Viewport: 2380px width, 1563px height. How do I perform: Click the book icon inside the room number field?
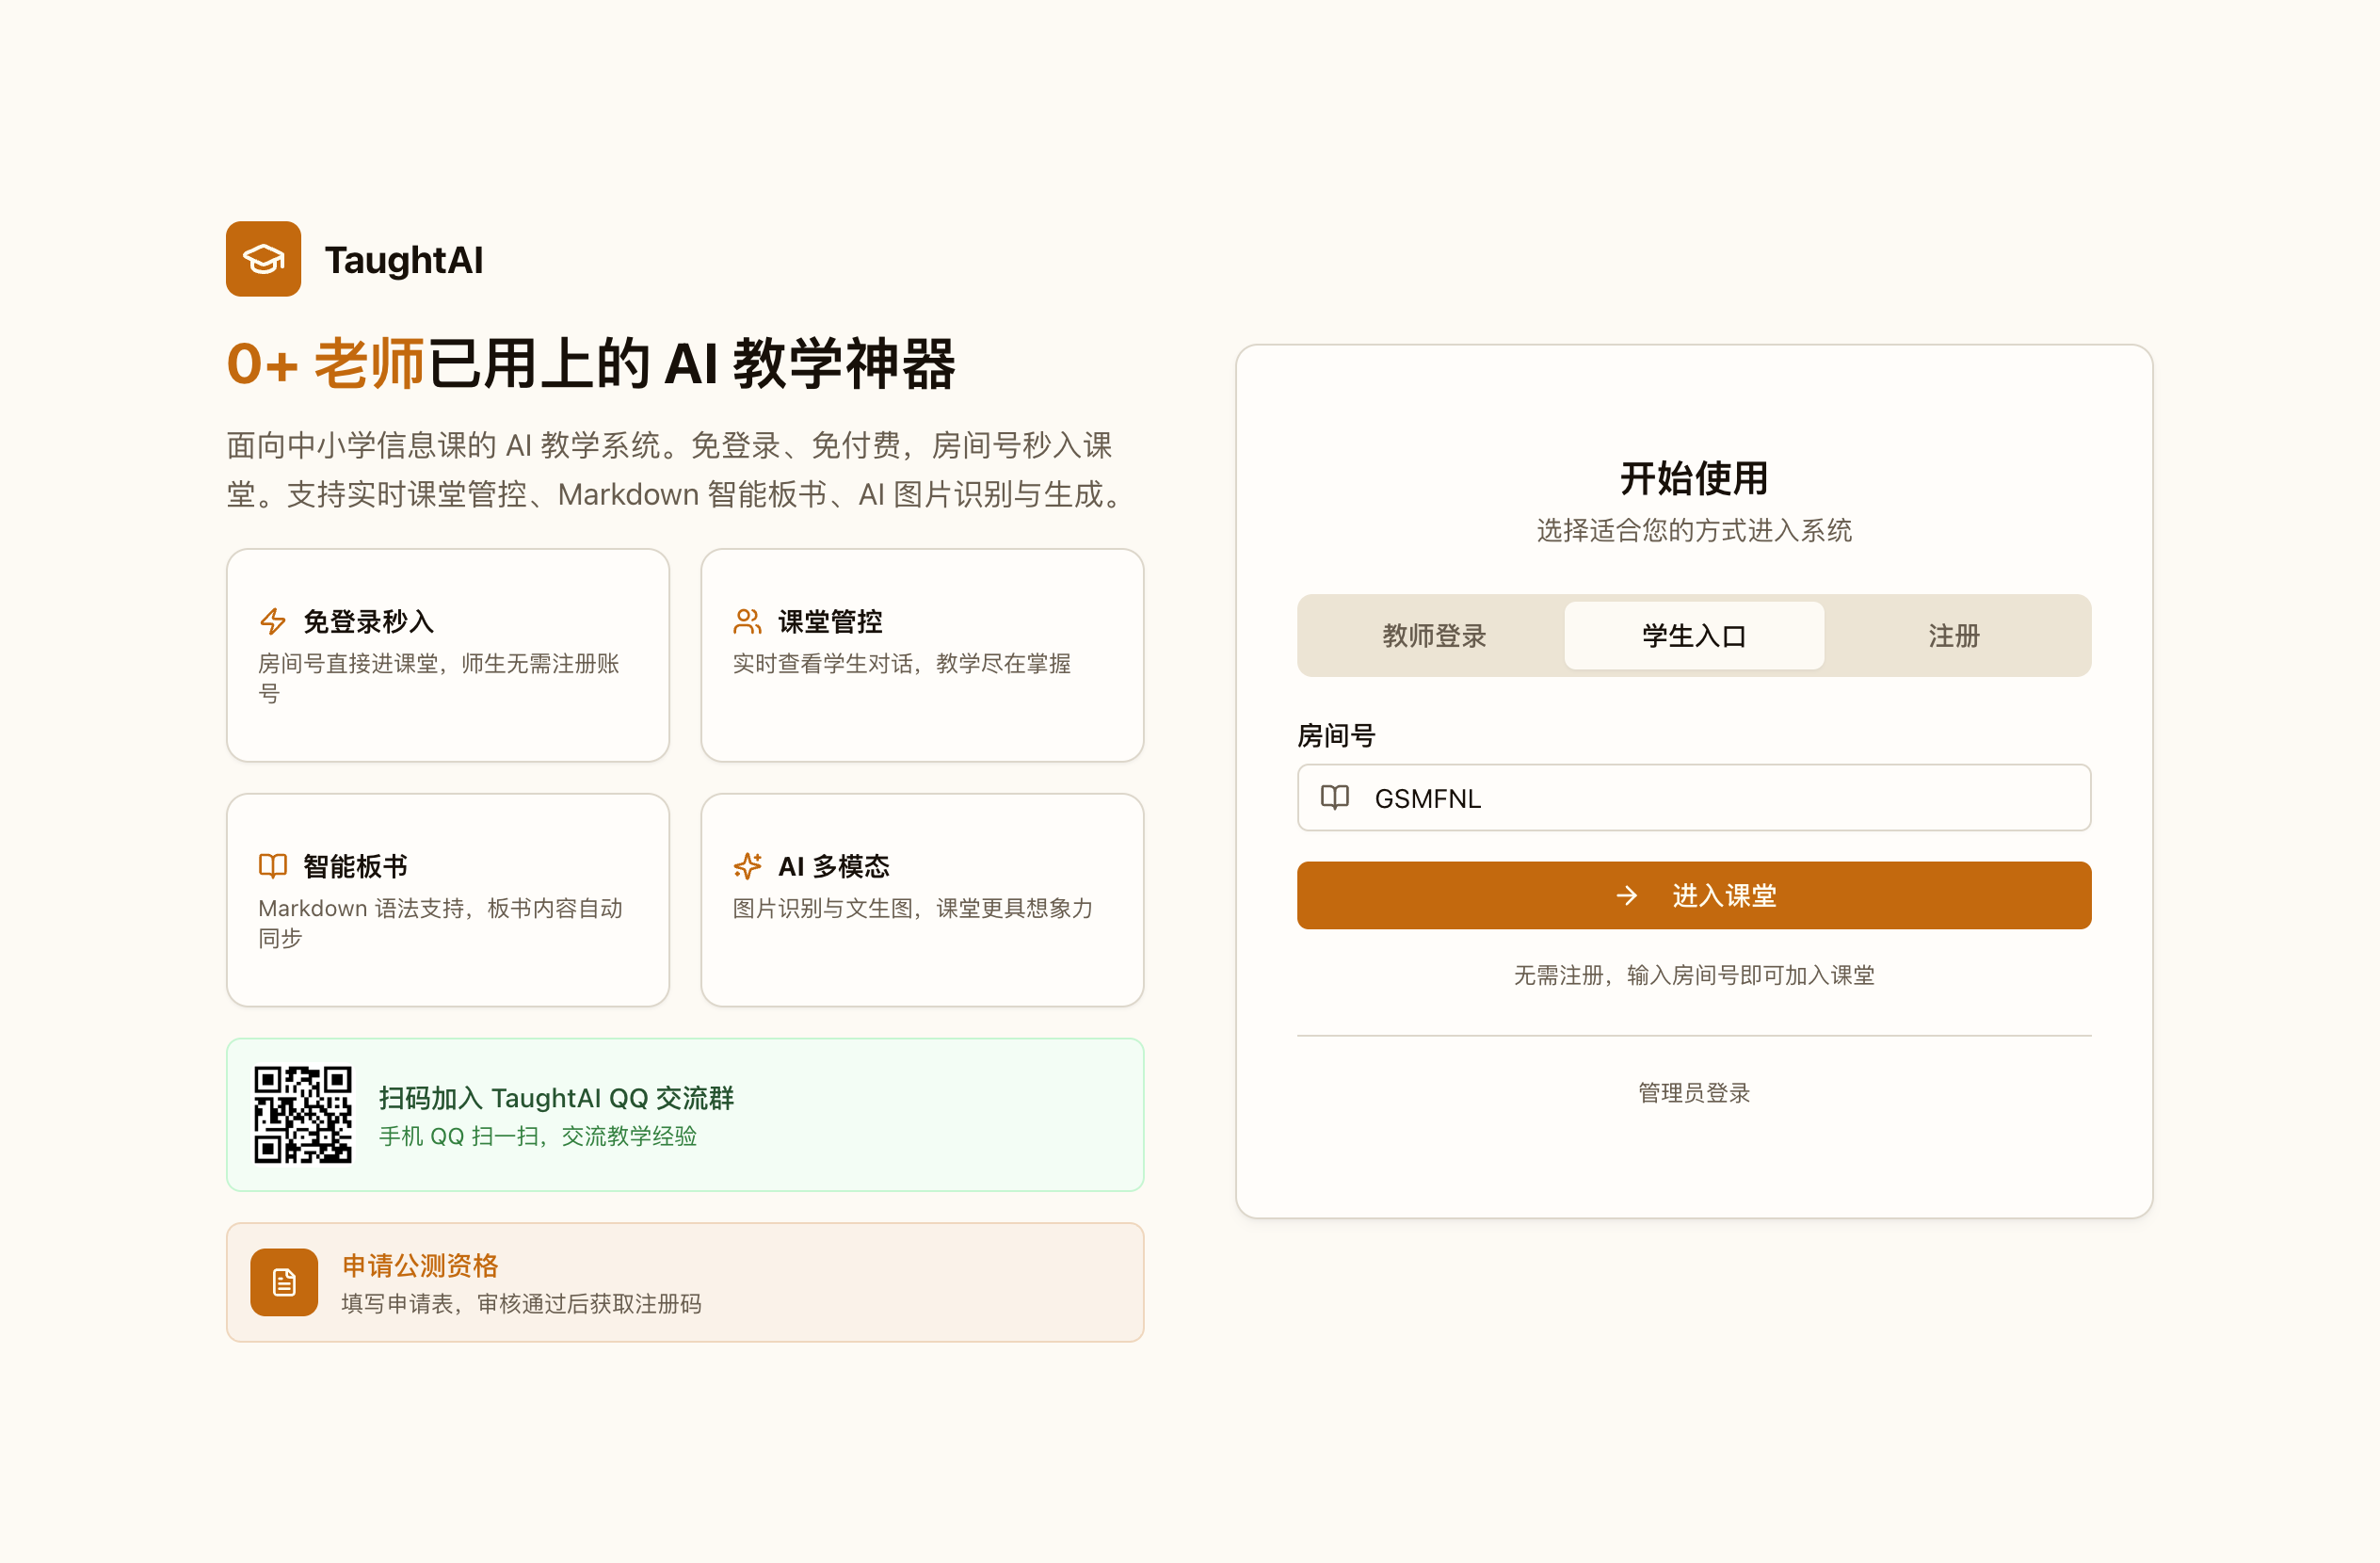click(1335, 797)
